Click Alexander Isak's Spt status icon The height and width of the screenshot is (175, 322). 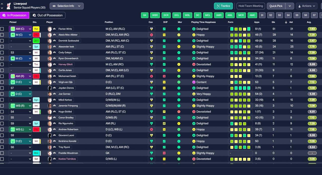(36, 47)
